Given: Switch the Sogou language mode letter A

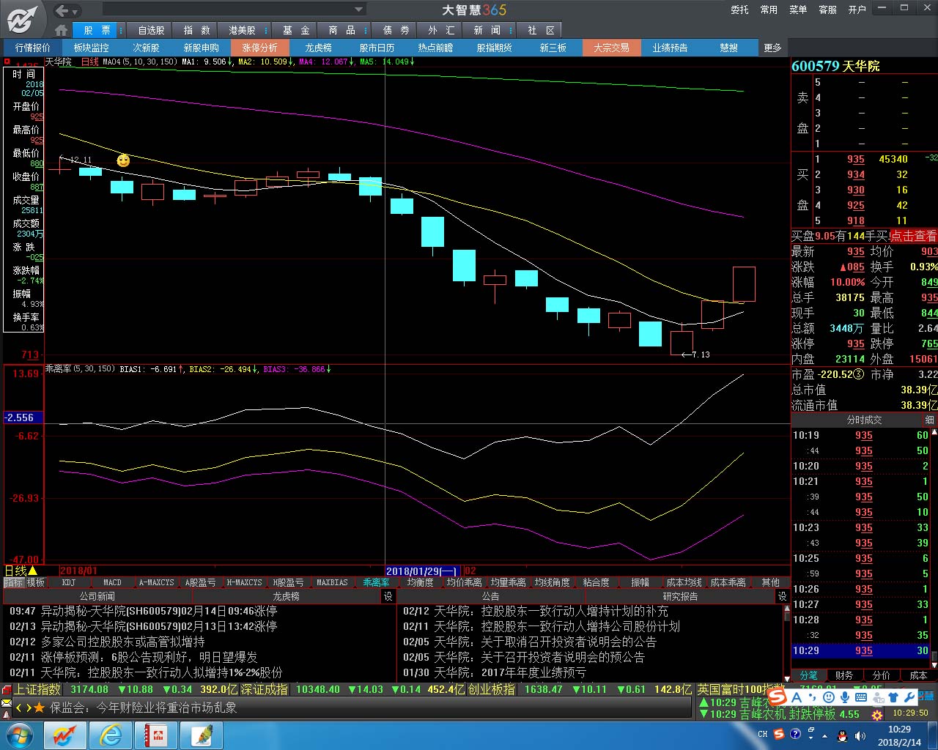Looking at the screenshot, I should (797, 697).
